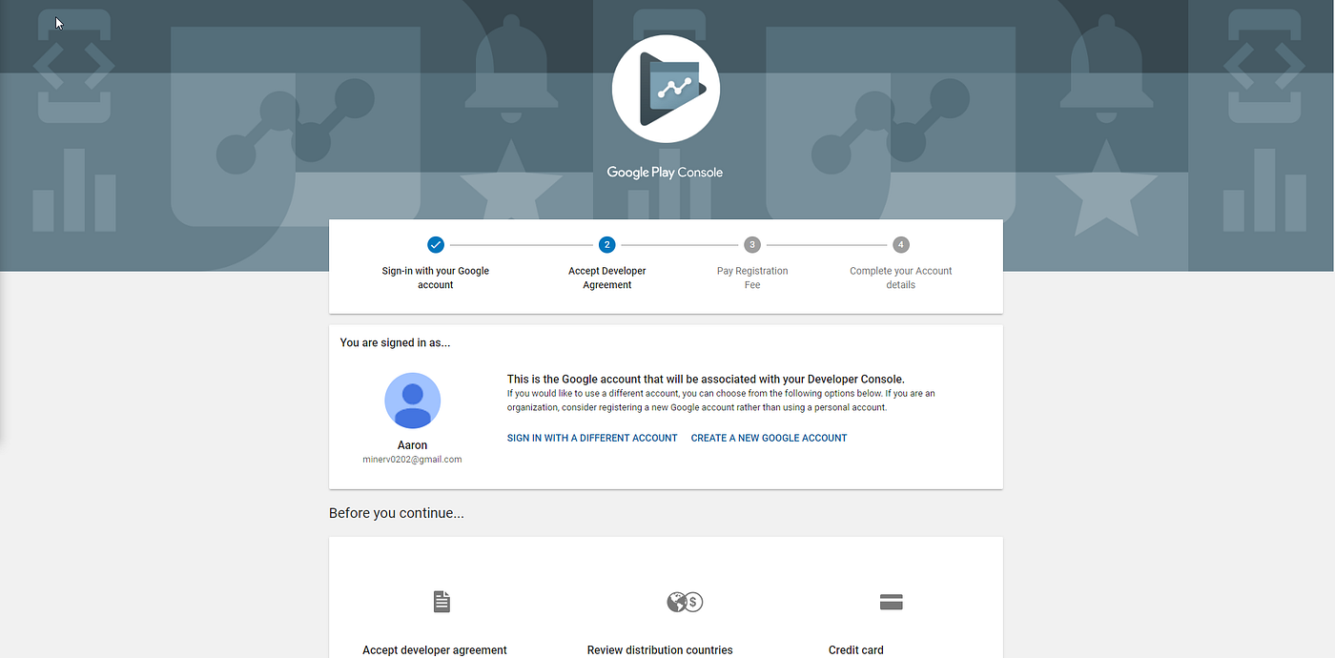Click the Google Play Console logo icon

[666, 89]
